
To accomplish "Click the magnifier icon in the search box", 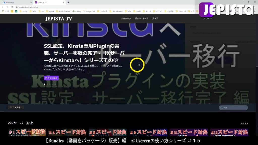I will pyautogui.click(x=221, y=108).
